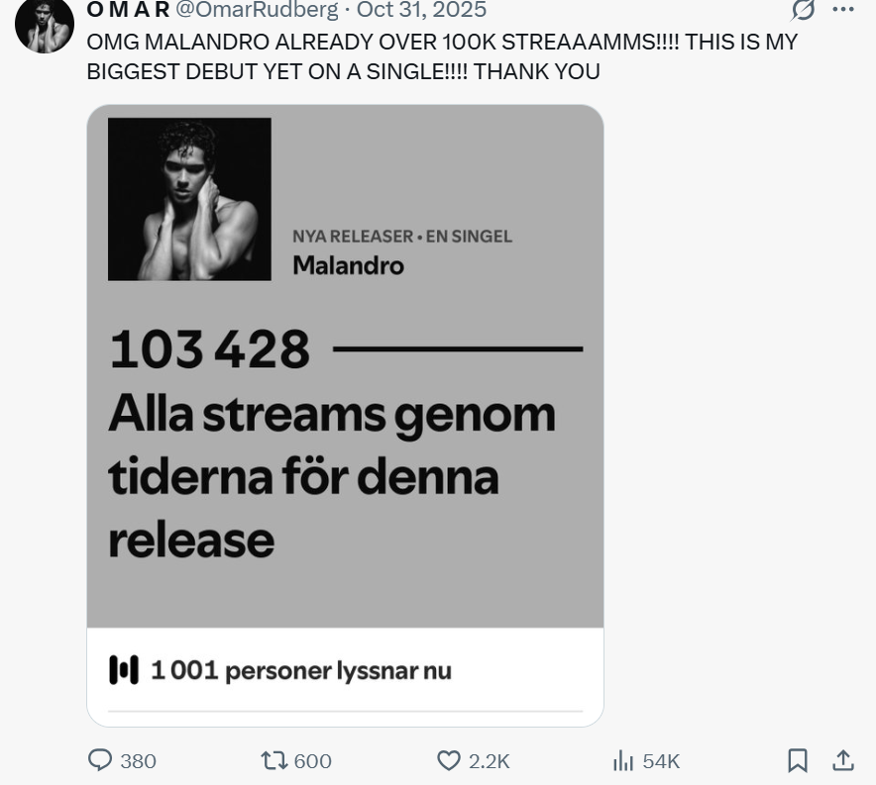Click the black-and-white Malandro album cover
Image resolution: width=876 pixels, height=785 pixels.
point(189,199)
